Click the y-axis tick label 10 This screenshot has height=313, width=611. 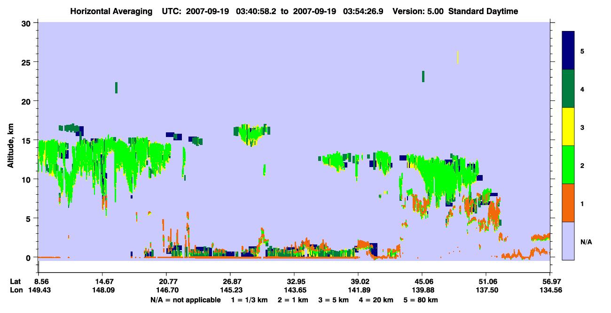coord(27,179)
